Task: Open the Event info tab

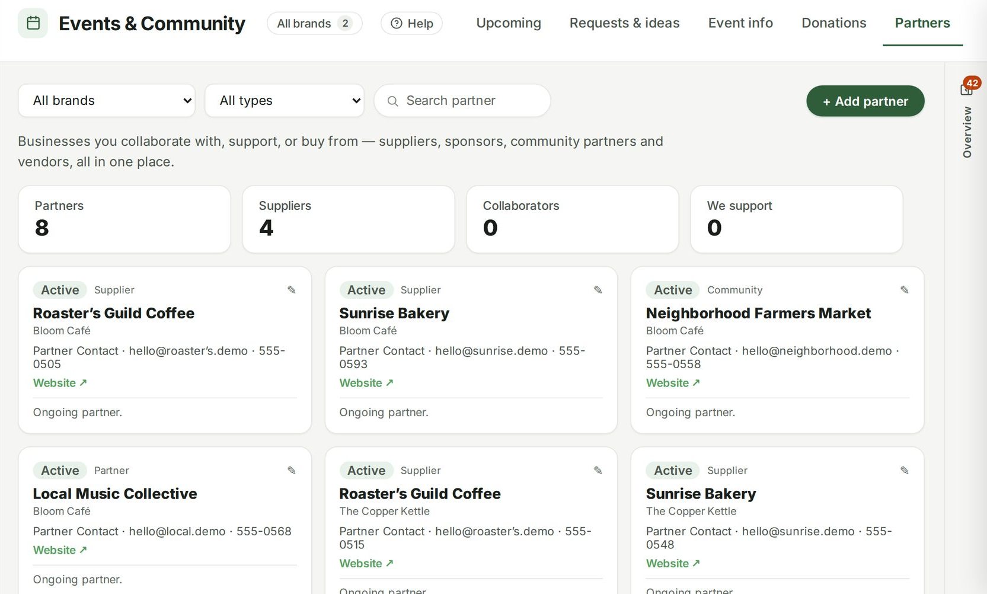Action: tap(740, 23)
